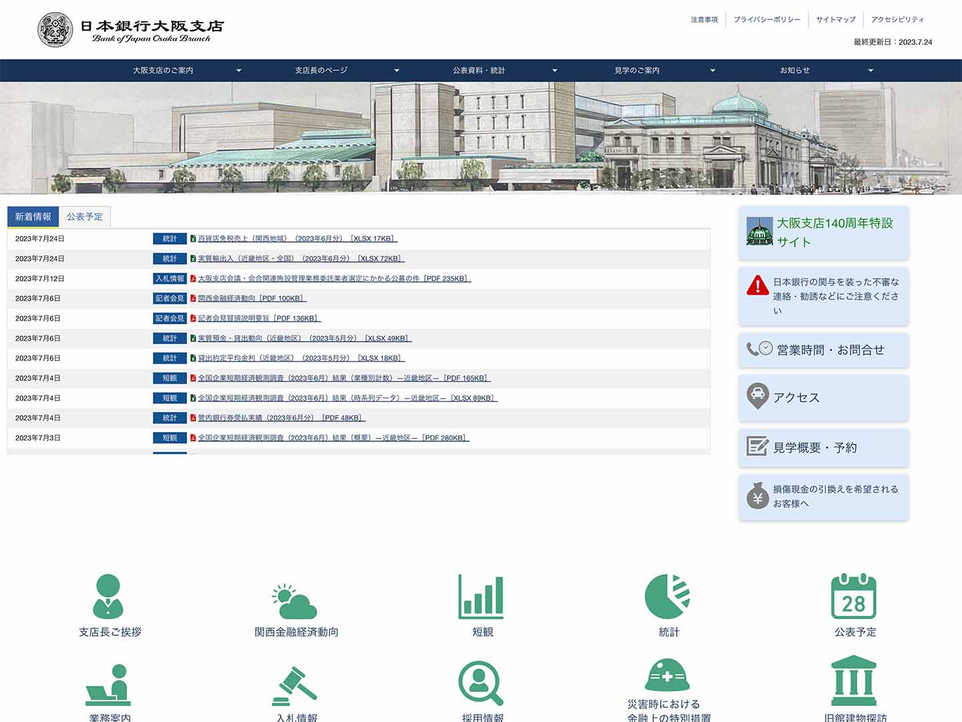Open the 入札情報 gavel icon
This screenshot has height=722, width=962.
click(x=295, y=685)
